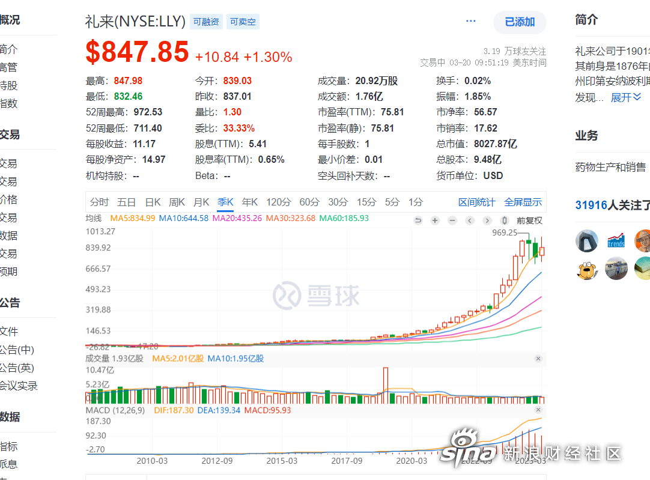This screenshot has height=480, width=650.
Task: Open the building photo follower avatar
Action: [x=587, y=241]
